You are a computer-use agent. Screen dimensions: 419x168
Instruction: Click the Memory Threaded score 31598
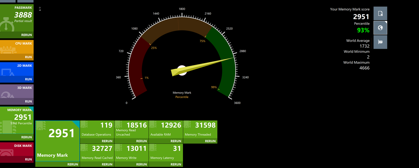pos(206,125)
